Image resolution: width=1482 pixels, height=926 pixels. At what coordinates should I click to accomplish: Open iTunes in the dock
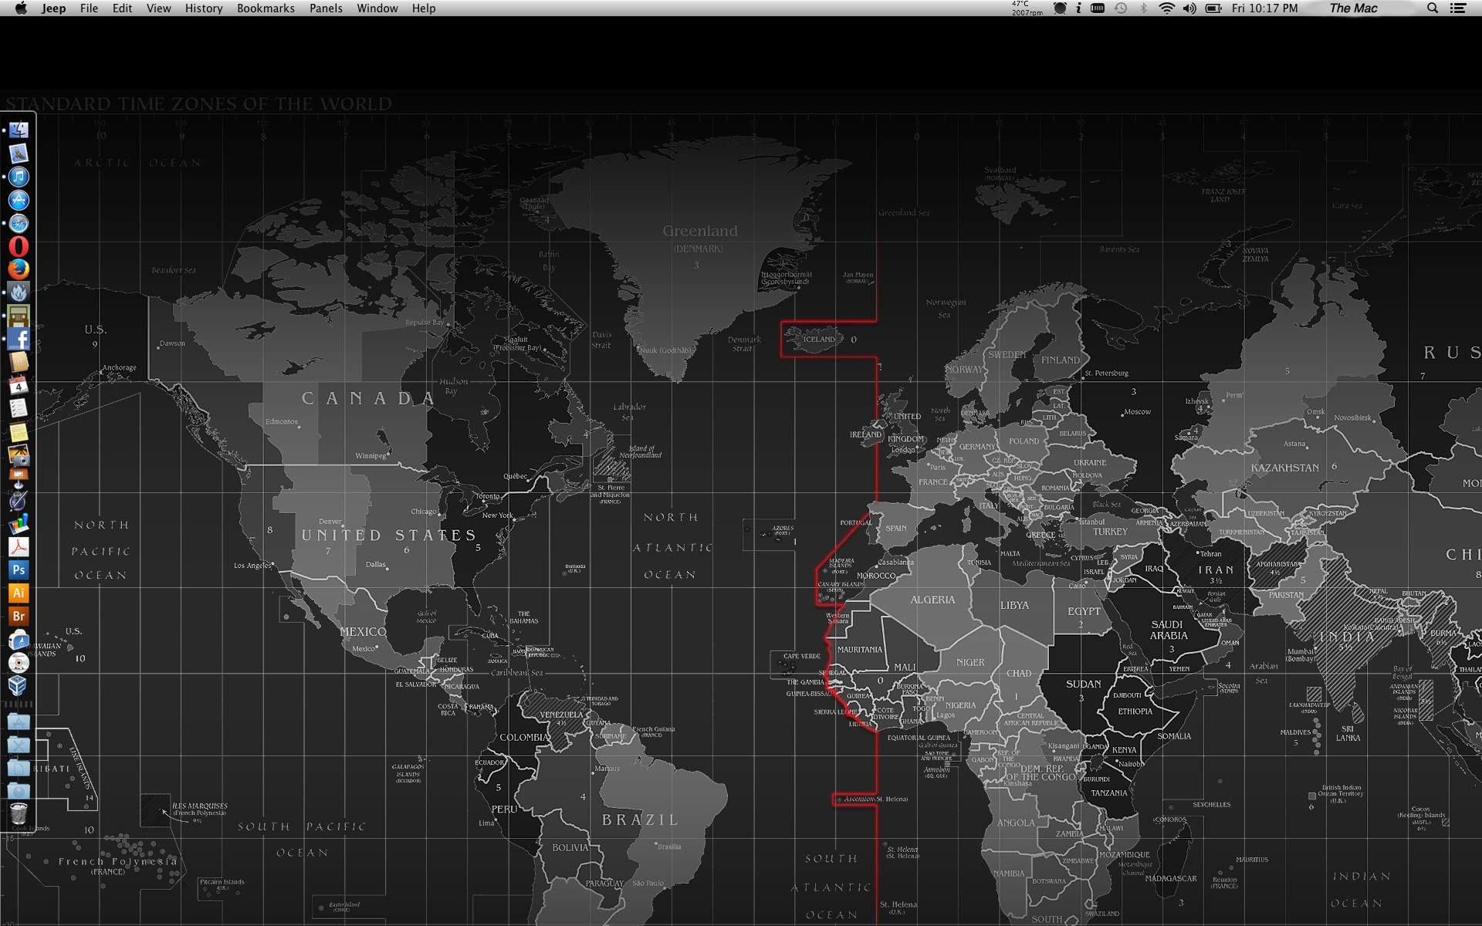[19, 177]
